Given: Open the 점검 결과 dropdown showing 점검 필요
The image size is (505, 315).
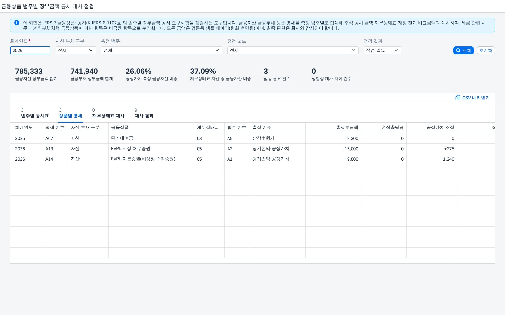Looking at the screenshot, I should [x=383, y=50].
